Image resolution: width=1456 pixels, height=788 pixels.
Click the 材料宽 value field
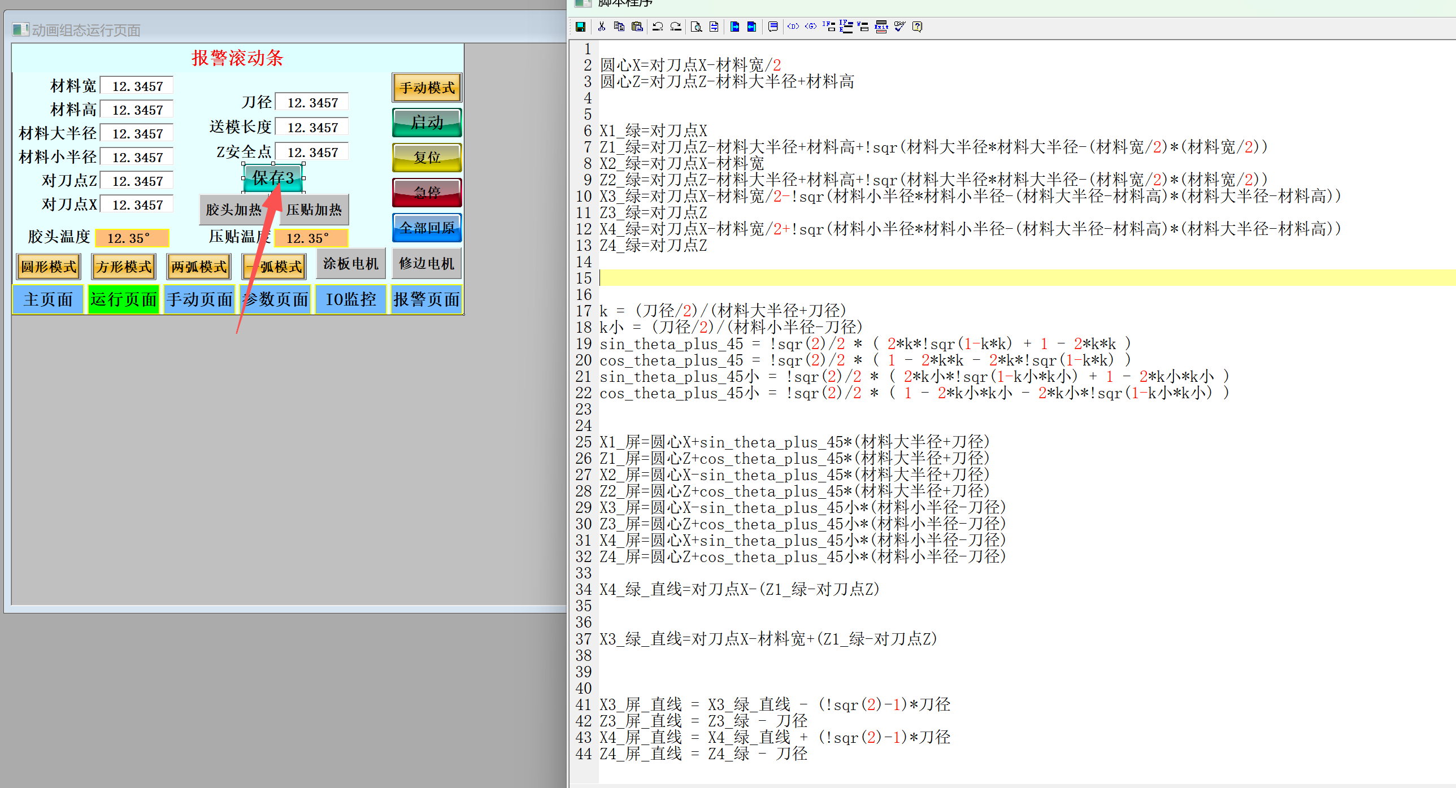tap(137, 86)
